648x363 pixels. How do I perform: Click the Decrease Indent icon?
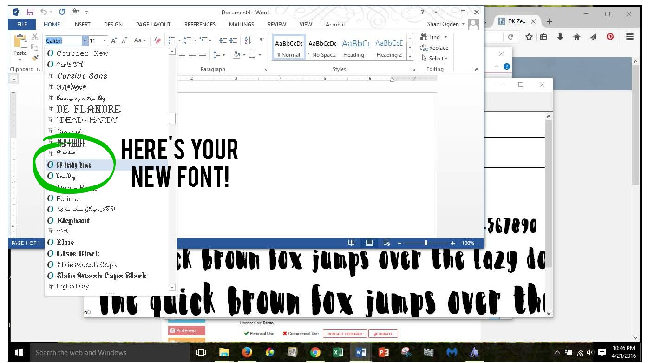[x=223, y=41]
